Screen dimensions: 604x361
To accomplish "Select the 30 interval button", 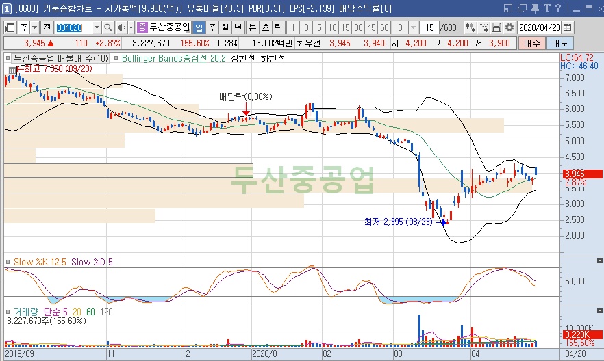I will pyautogui.click(x=358, y=27).
